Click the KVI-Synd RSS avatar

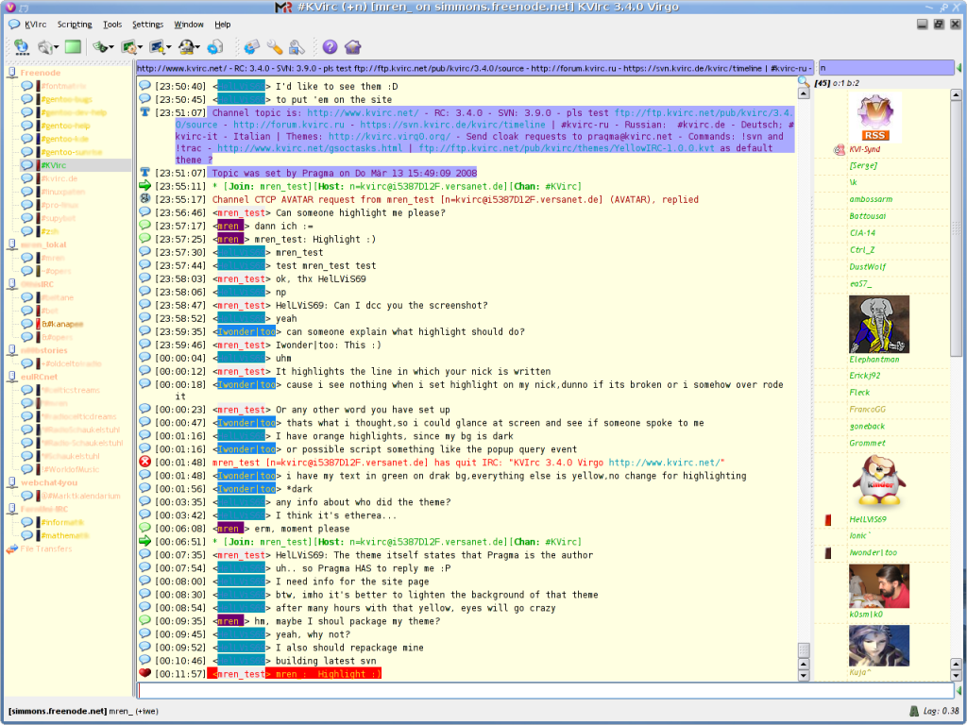click(875, 118)
